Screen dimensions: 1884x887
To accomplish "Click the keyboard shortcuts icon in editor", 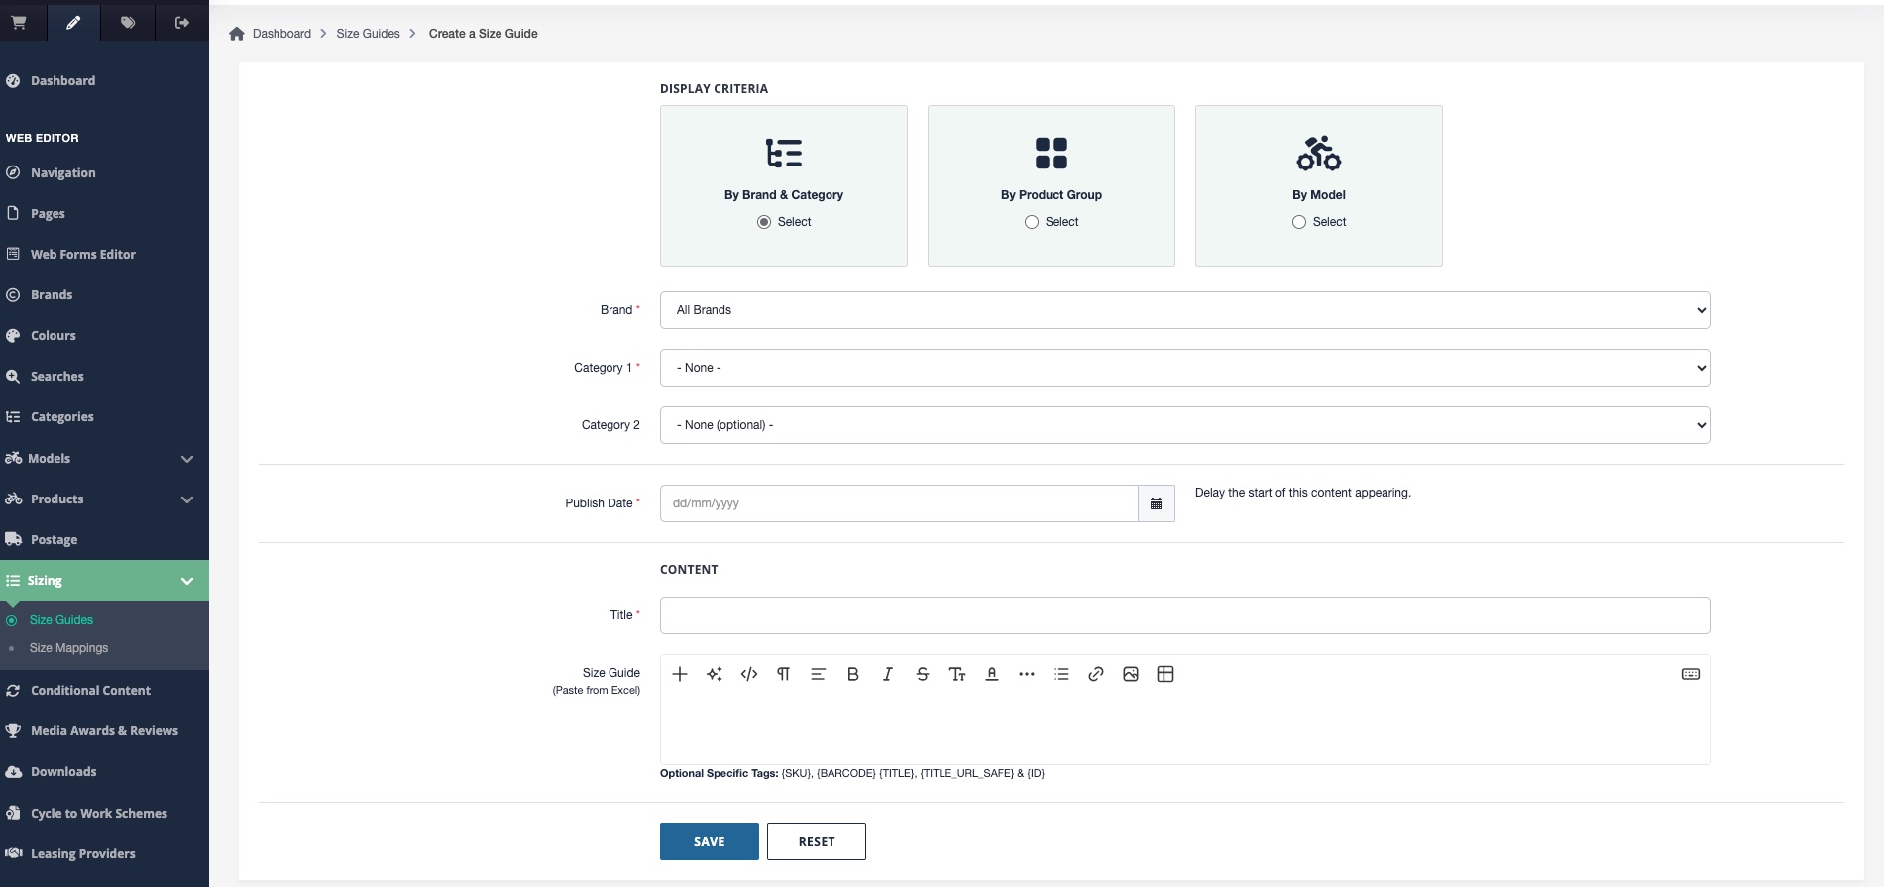I will click(x=1690, y=674).
